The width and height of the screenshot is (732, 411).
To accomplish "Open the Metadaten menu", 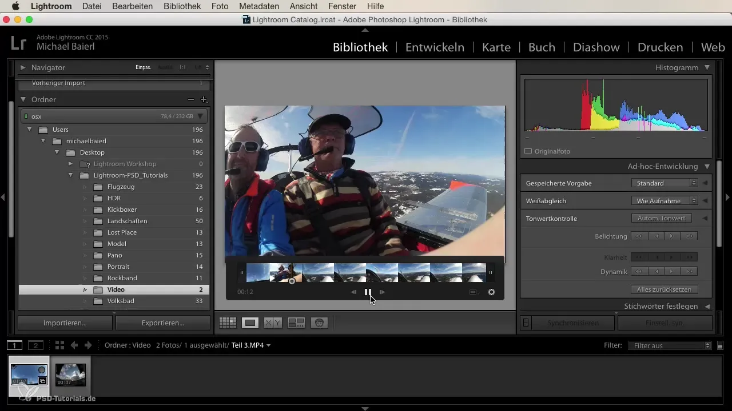I will tap(259, 6).
